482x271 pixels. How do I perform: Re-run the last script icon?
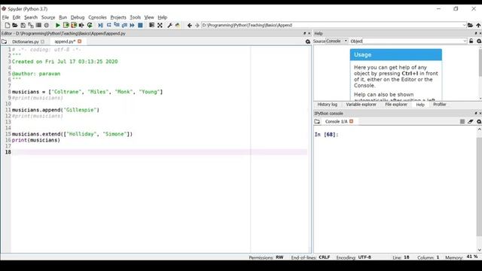coord(90,25)
